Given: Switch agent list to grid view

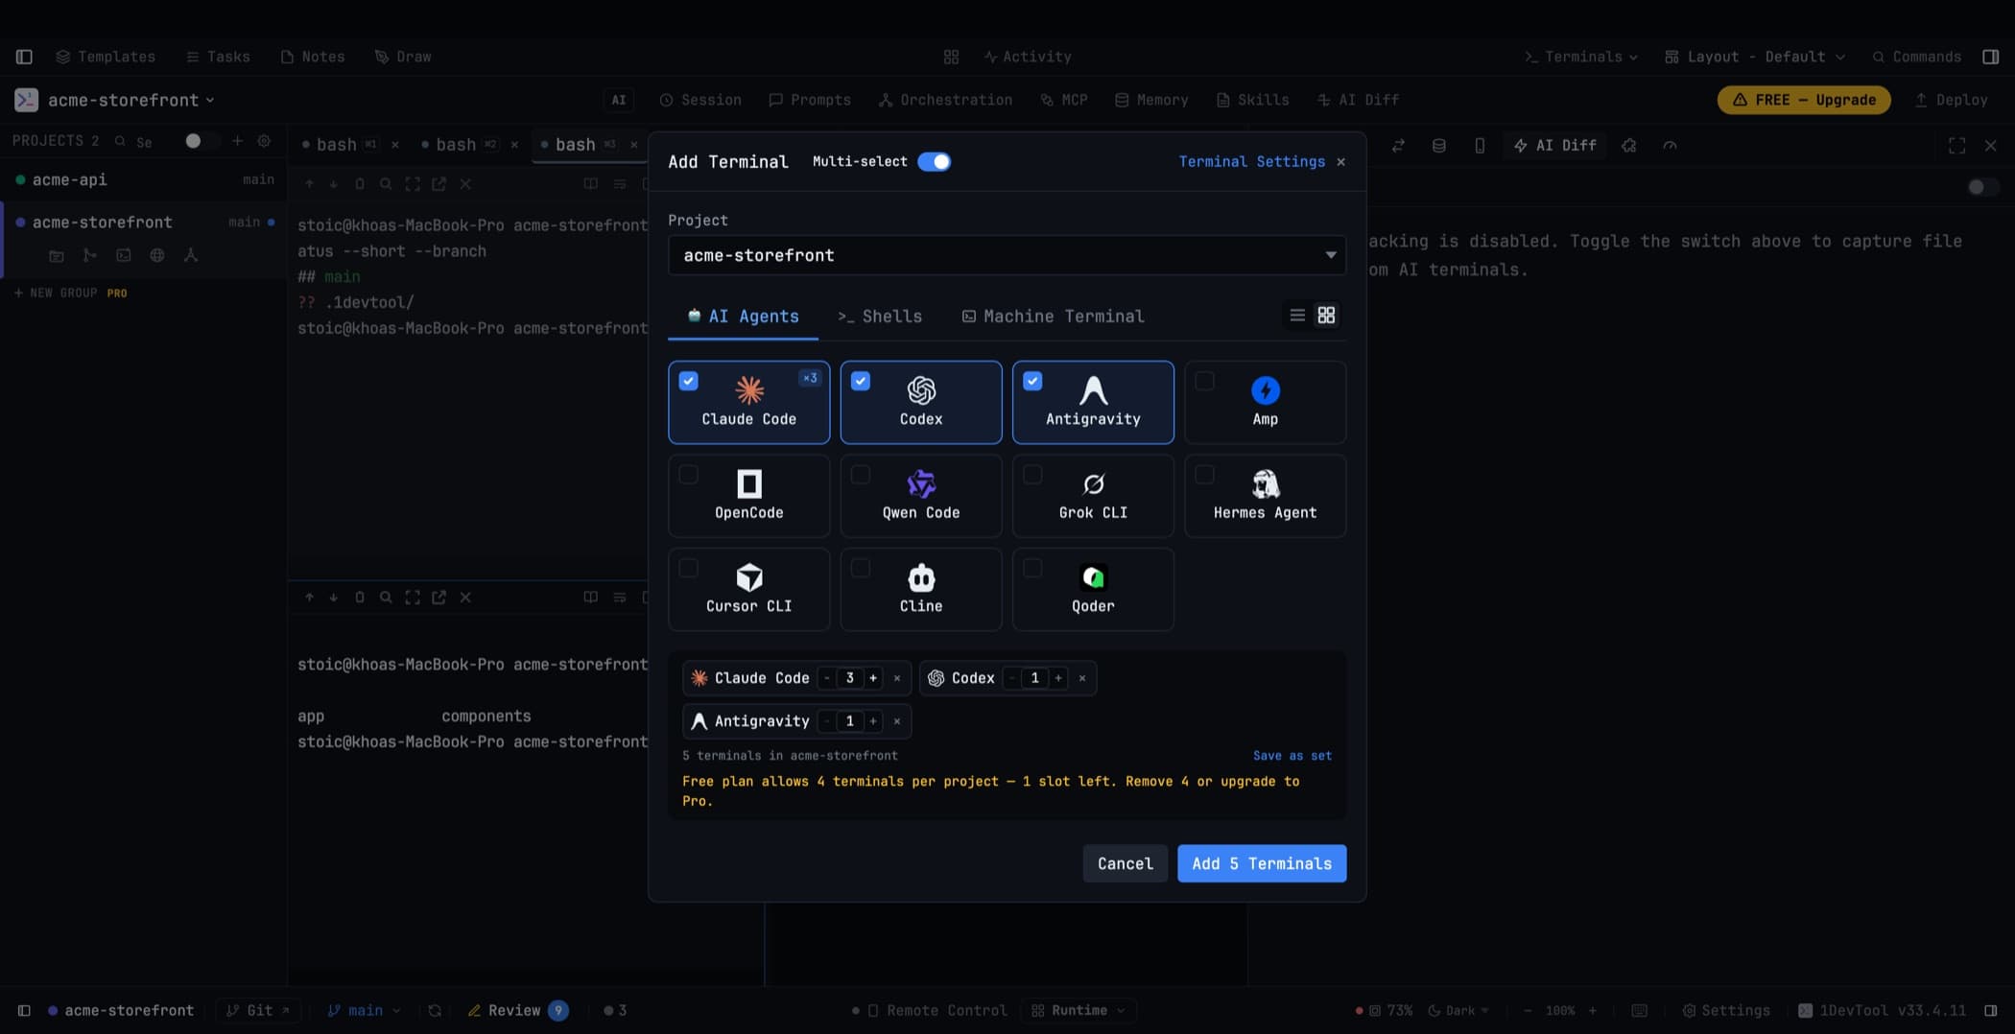Looking at the screenshot, I should (1326, 316).
